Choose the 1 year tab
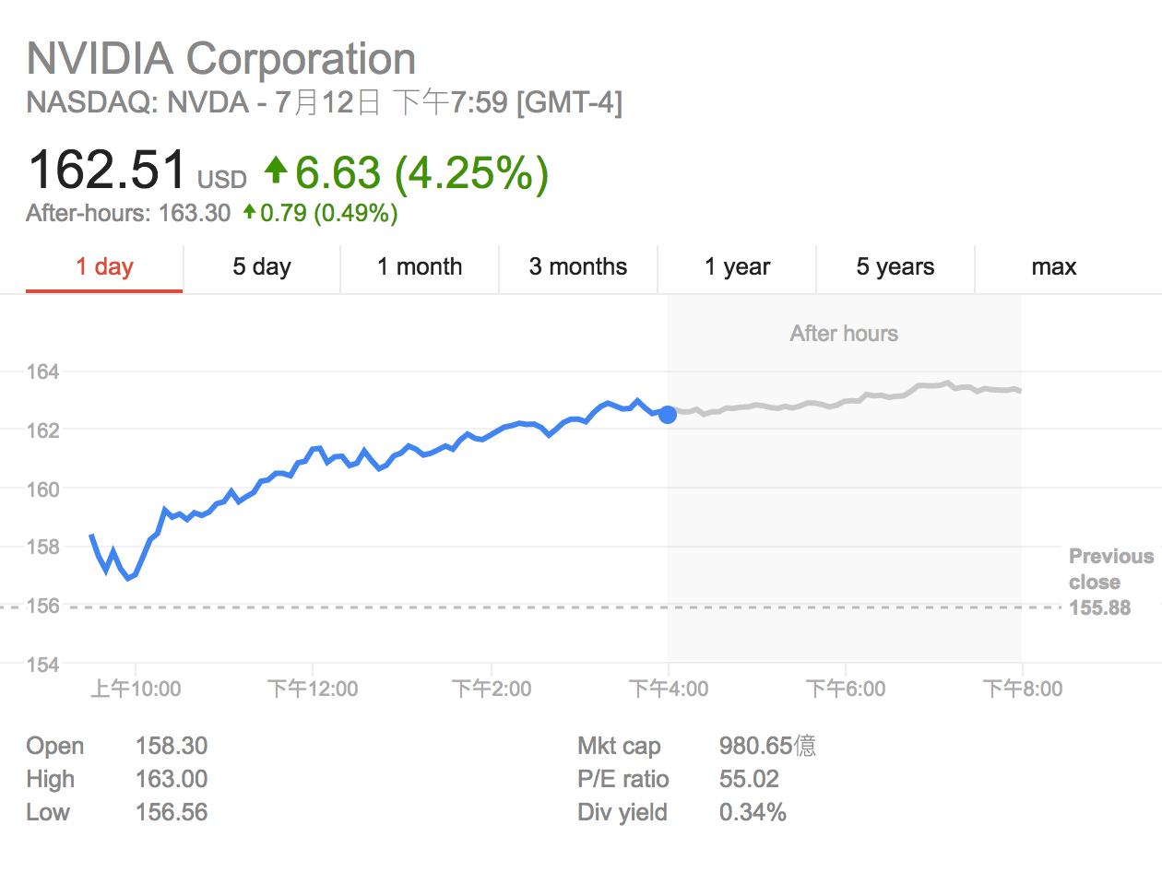 [x=737, y=267]
